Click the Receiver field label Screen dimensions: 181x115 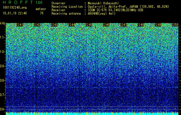(x=58, y=10)
